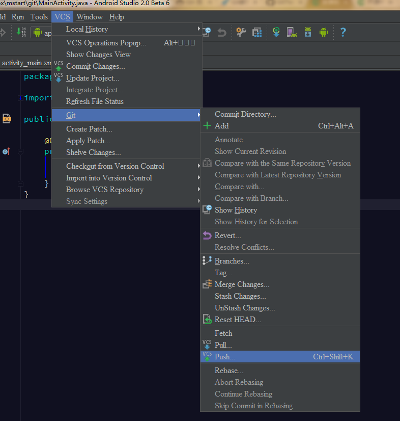Select Push in the Git submenu
Image resolution: width=400 pixels, height=421 pixels.
280,357
